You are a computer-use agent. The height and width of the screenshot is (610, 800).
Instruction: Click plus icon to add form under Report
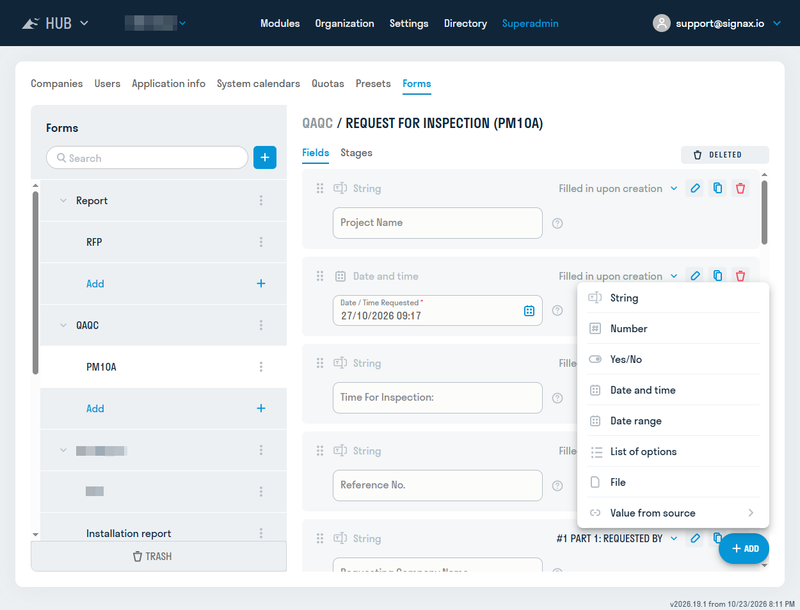[261, 284]
